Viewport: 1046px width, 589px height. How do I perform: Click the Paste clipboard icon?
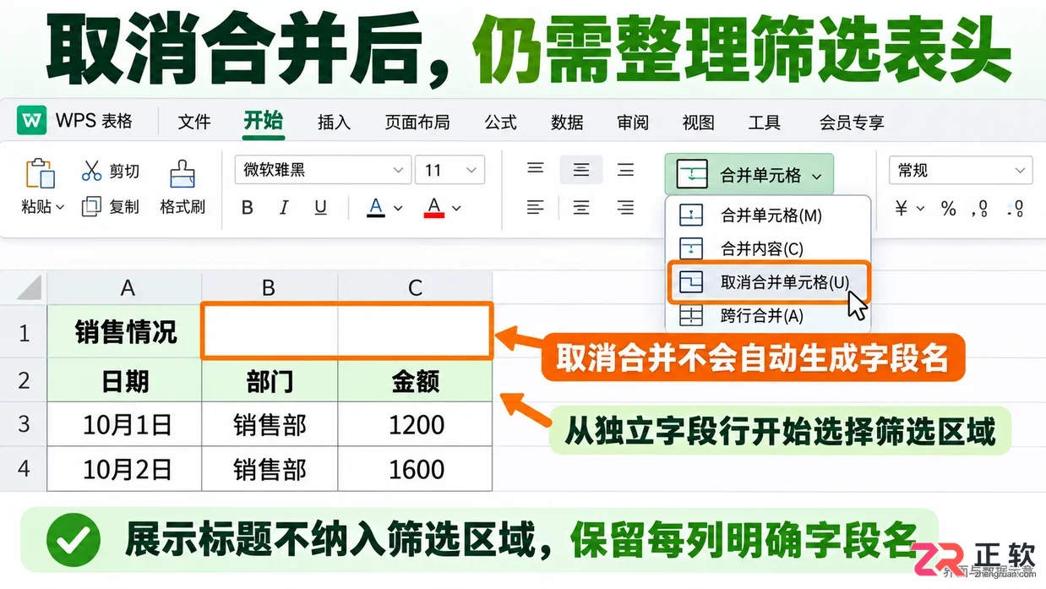[x=40, y=172]
